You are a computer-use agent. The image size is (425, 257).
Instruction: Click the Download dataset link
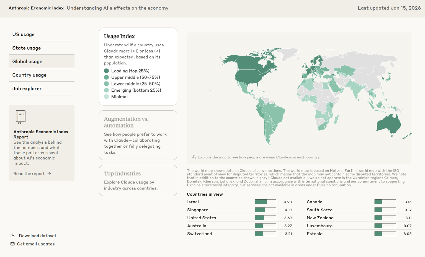click(38, 236)
